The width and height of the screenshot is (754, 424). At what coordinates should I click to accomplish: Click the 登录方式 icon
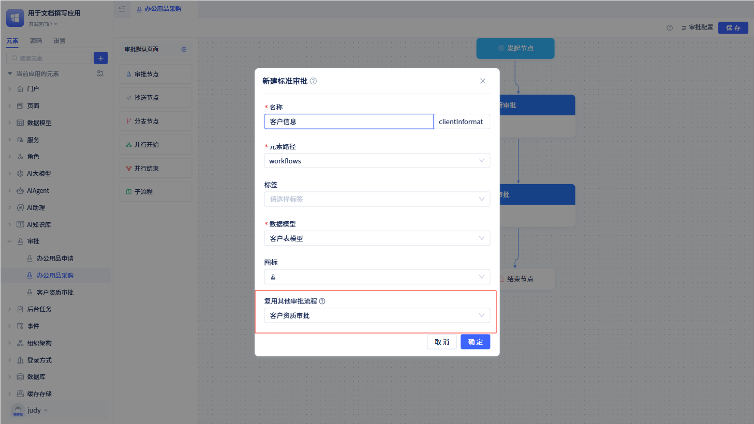click(20, 360)
